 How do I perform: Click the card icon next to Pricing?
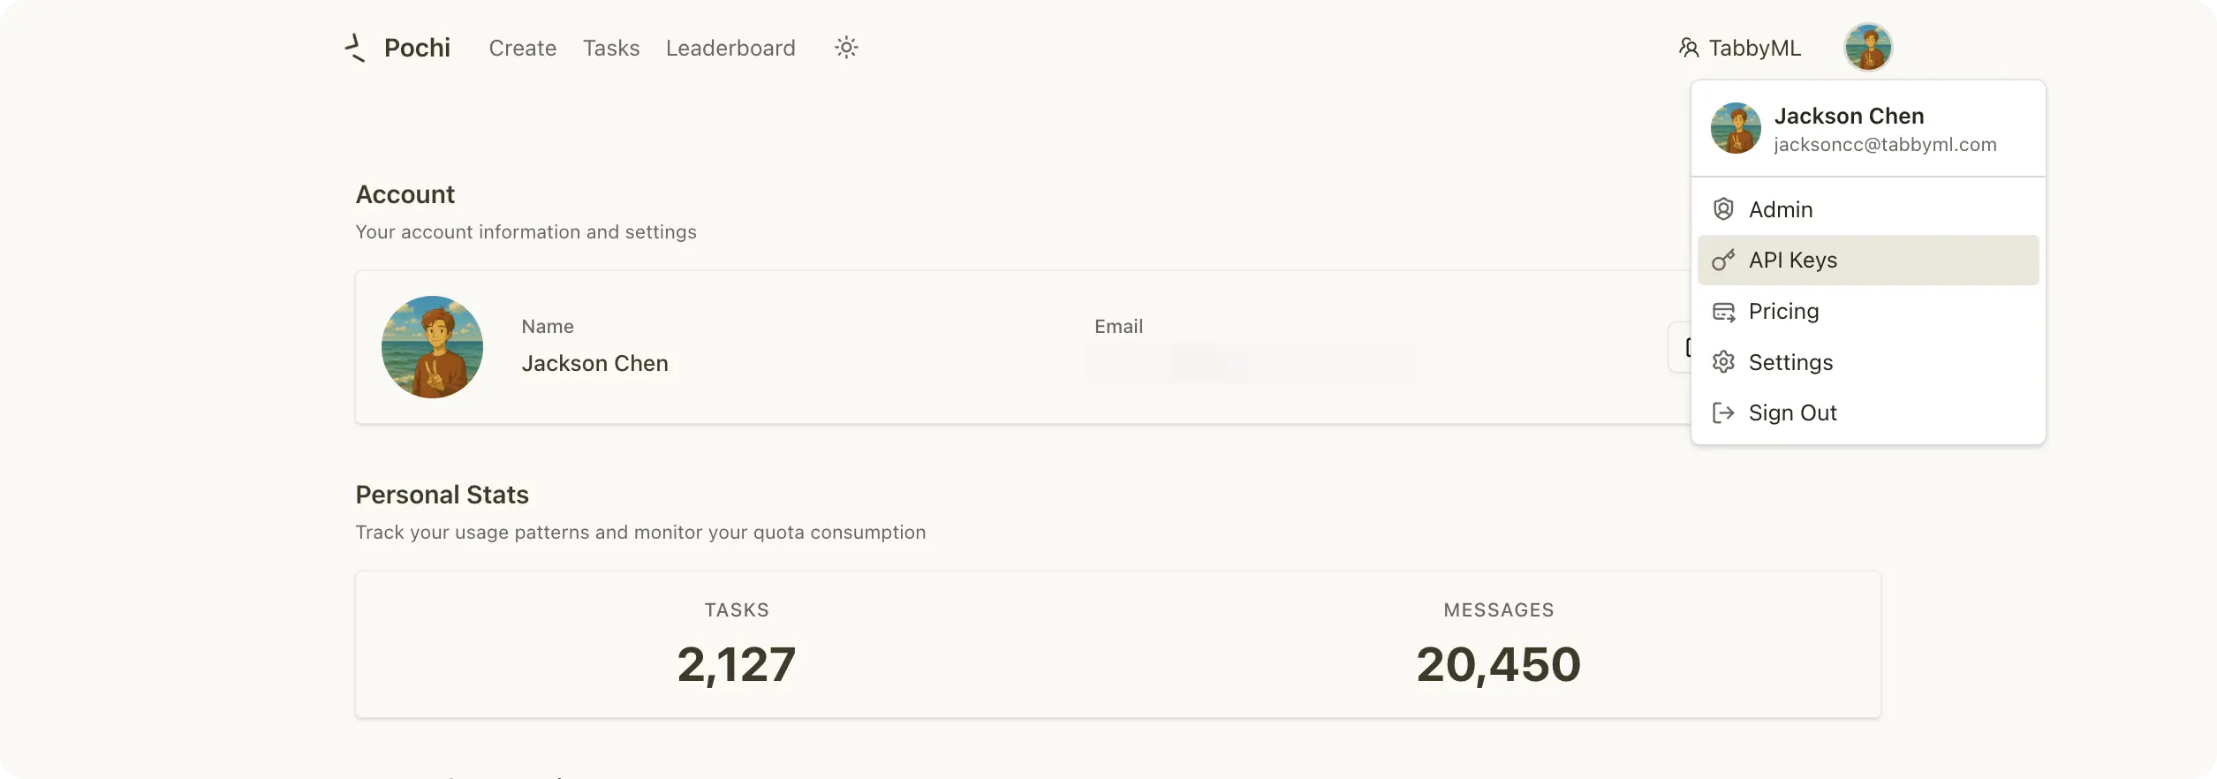[x=1723, y=312]
